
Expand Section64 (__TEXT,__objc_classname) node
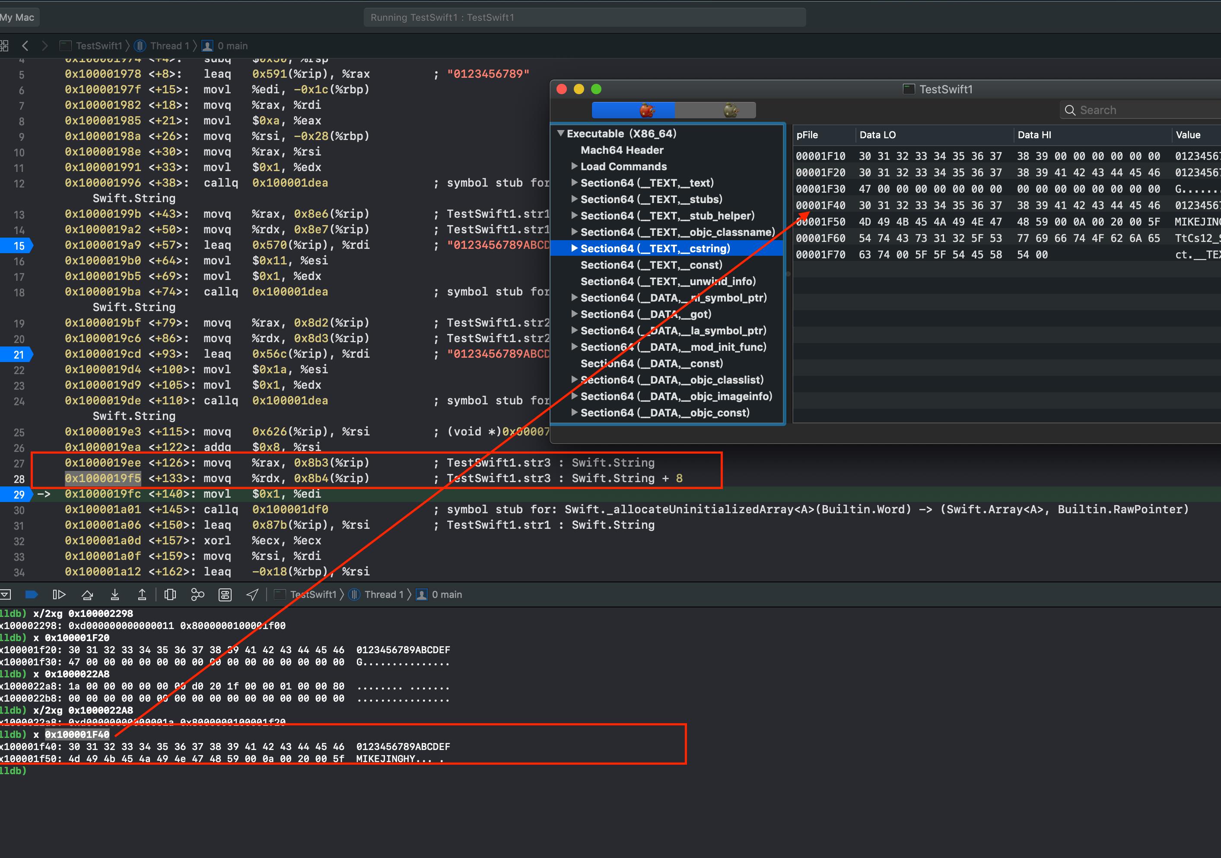(x=574, y=232)
